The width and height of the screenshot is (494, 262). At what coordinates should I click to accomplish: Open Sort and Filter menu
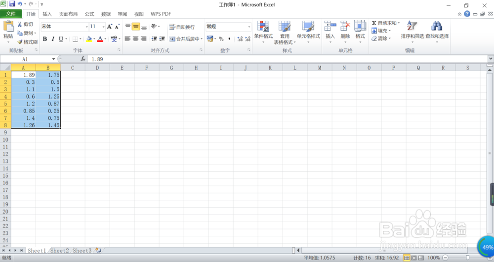click(412, 32)
